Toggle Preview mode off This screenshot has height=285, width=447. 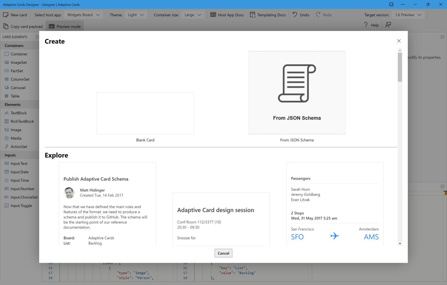pyautogui.click(x=65, y=26)
